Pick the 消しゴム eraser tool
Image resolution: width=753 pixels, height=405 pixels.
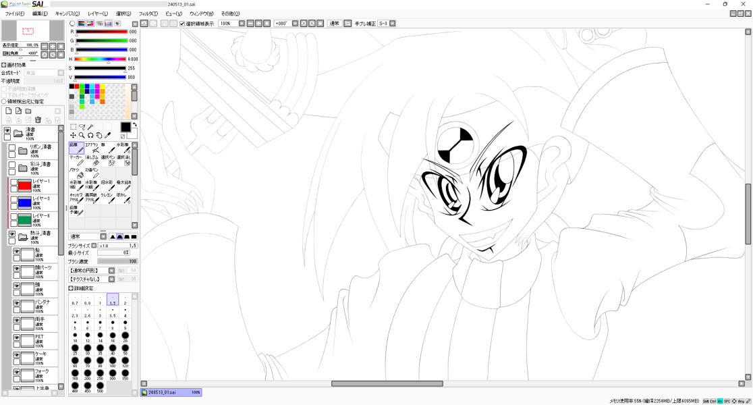92,161
